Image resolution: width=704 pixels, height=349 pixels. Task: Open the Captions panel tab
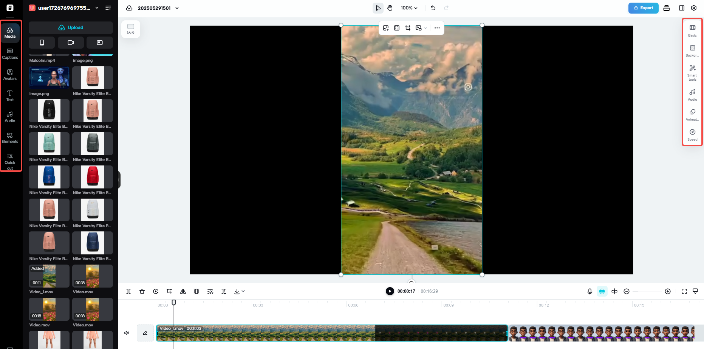click(x=10, y=54)
